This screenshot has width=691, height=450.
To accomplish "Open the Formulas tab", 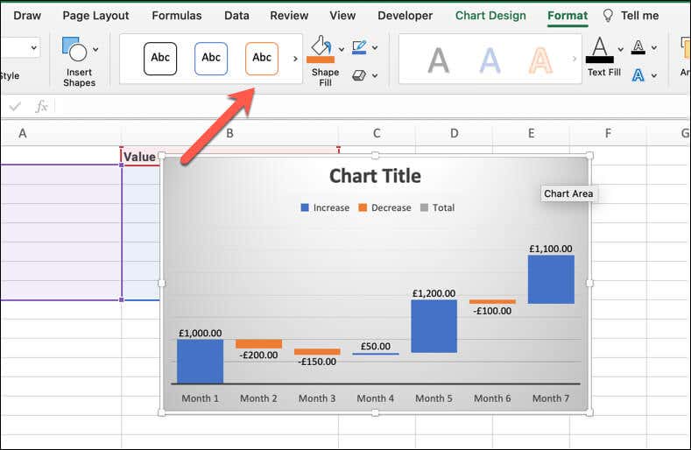I will click(177, 16).
